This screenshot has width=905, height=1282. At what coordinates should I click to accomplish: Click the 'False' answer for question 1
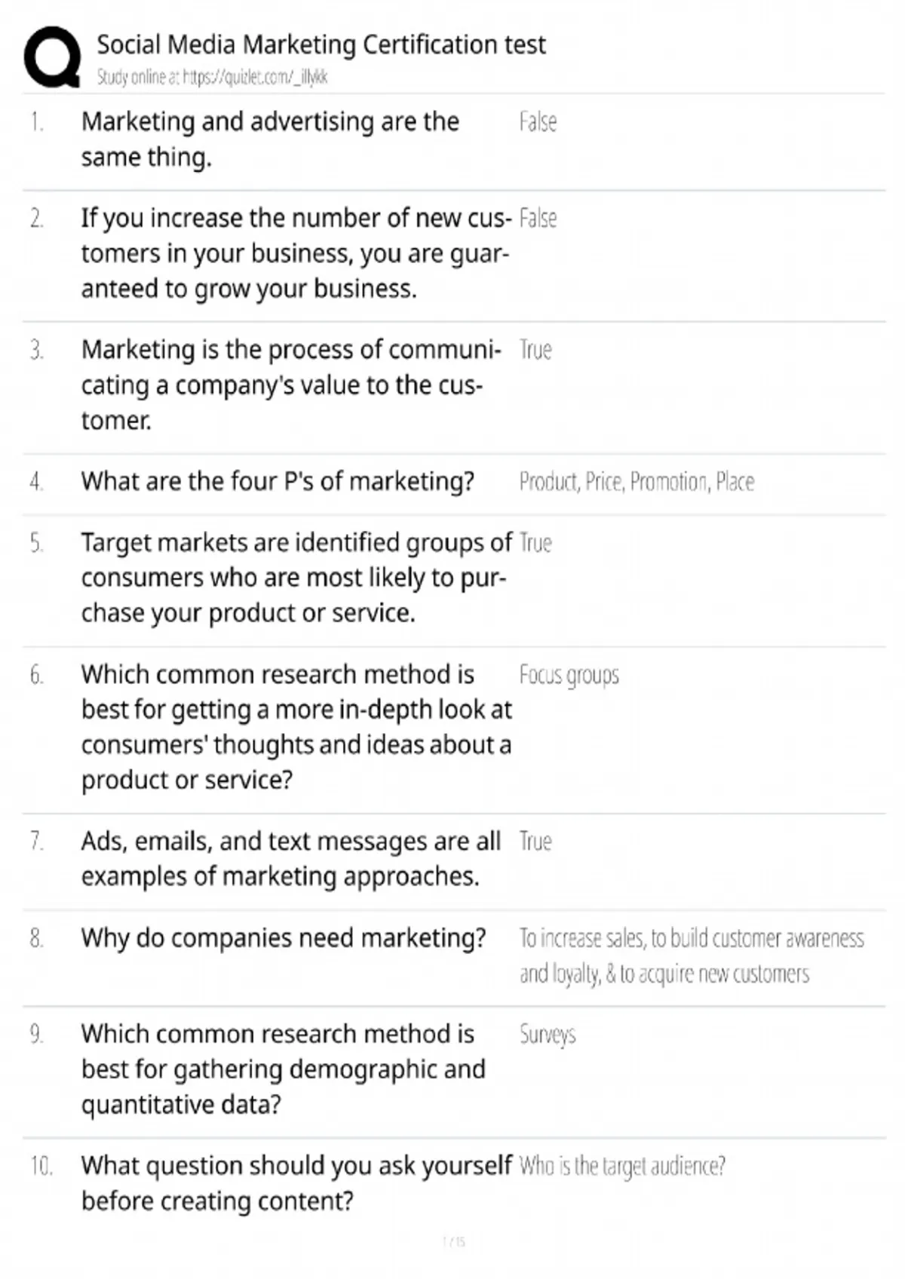point(538,122)
